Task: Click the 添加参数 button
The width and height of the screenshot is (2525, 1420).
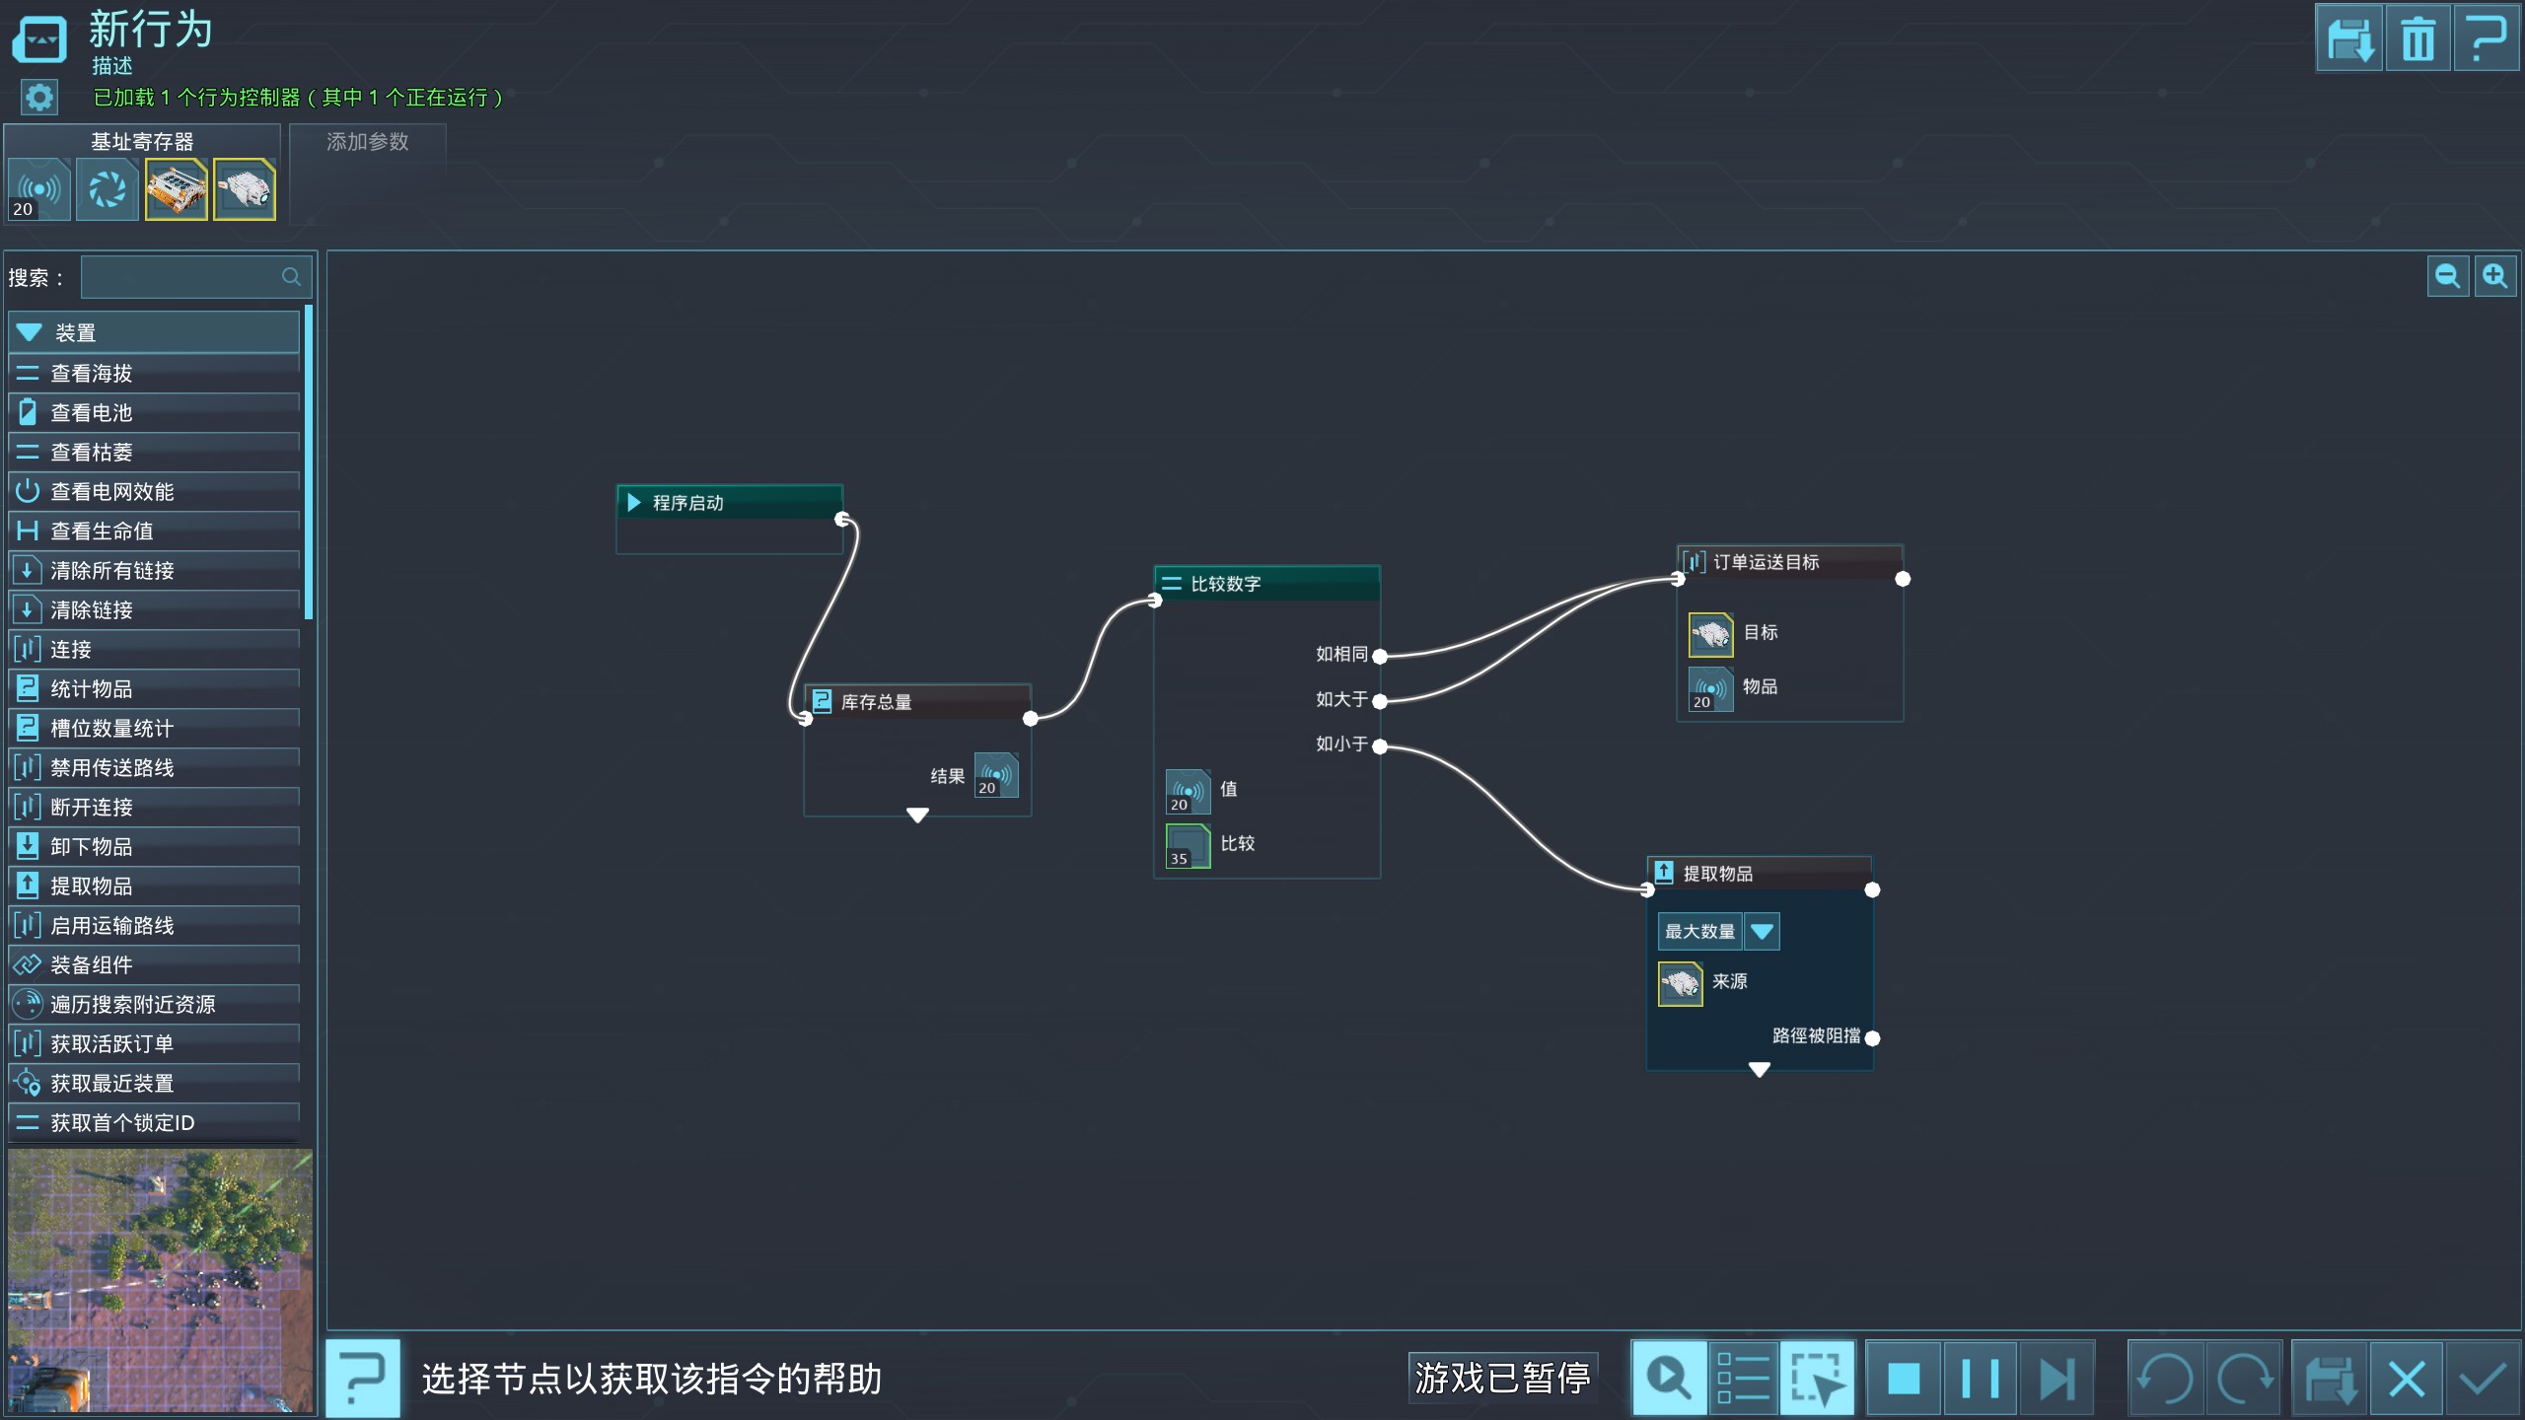Action: tap(367, 142)
